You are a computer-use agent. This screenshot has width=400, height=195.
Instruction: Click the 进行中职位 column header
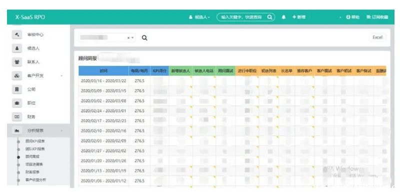click(247, 71)
